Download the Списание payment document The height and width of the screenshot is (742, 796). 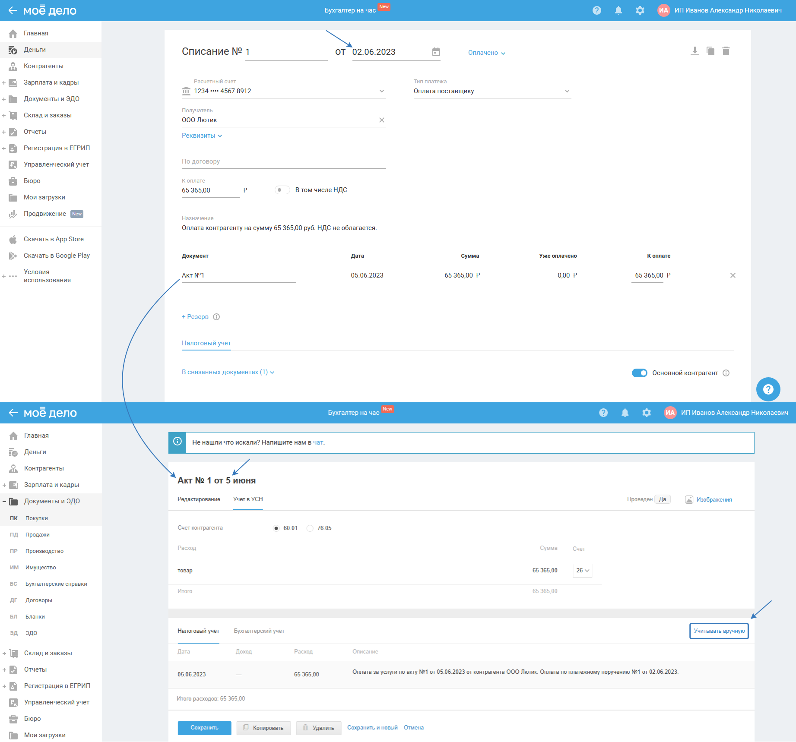point(695,51)
